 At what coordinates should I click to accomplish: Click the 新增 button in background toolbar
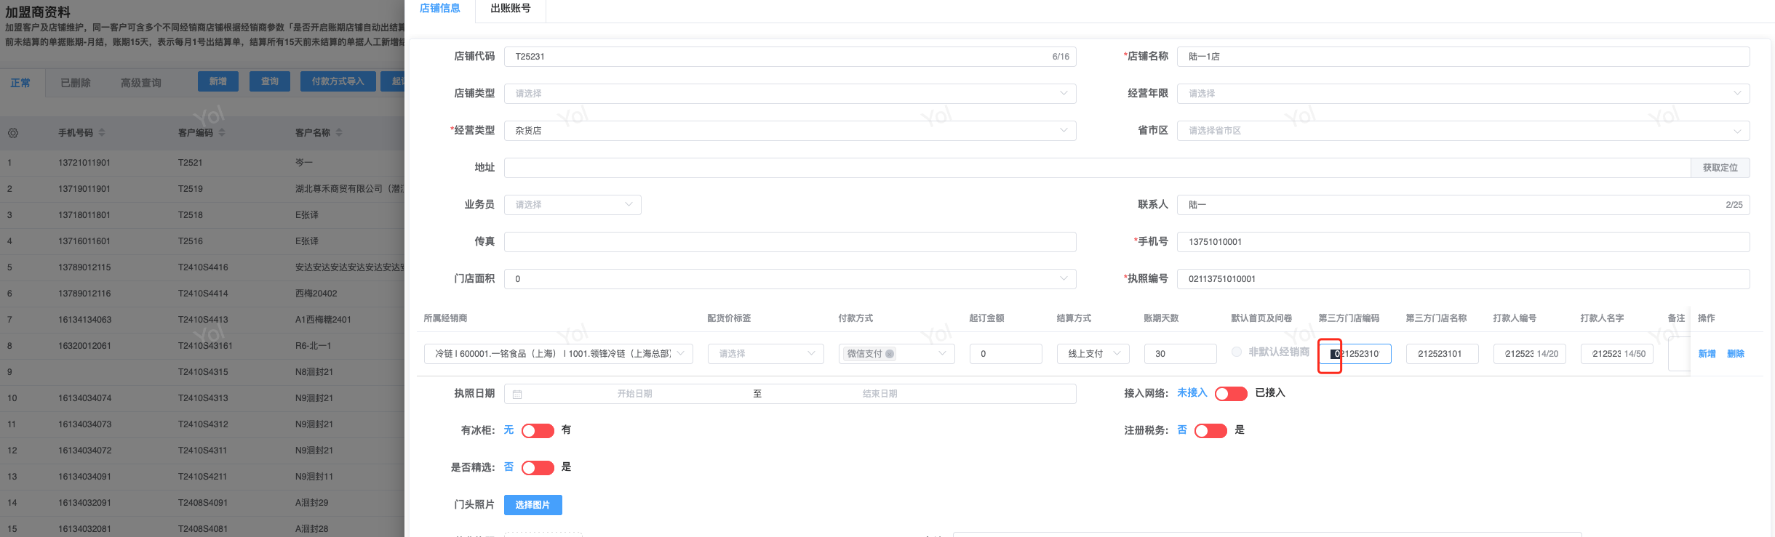(218, 81)
